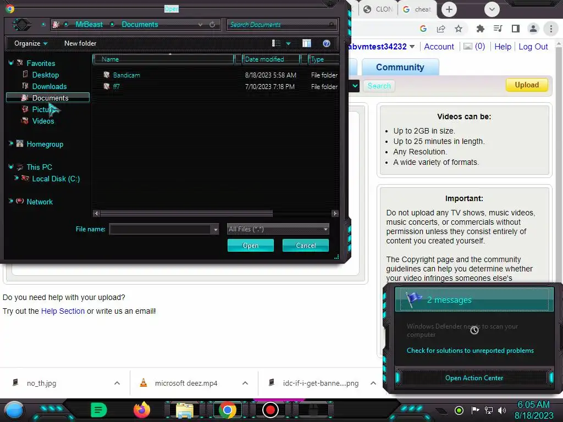563x422 pixels.
Task: Open Firefox from the taskbar
Action: (142, 410)
